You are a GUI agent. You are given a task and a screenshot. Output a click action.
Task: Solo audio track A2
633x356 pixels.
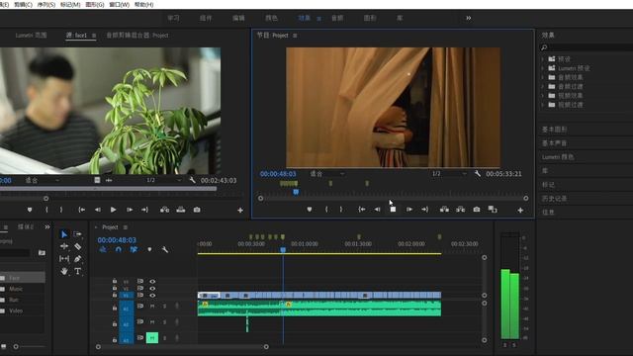point(164,322)
